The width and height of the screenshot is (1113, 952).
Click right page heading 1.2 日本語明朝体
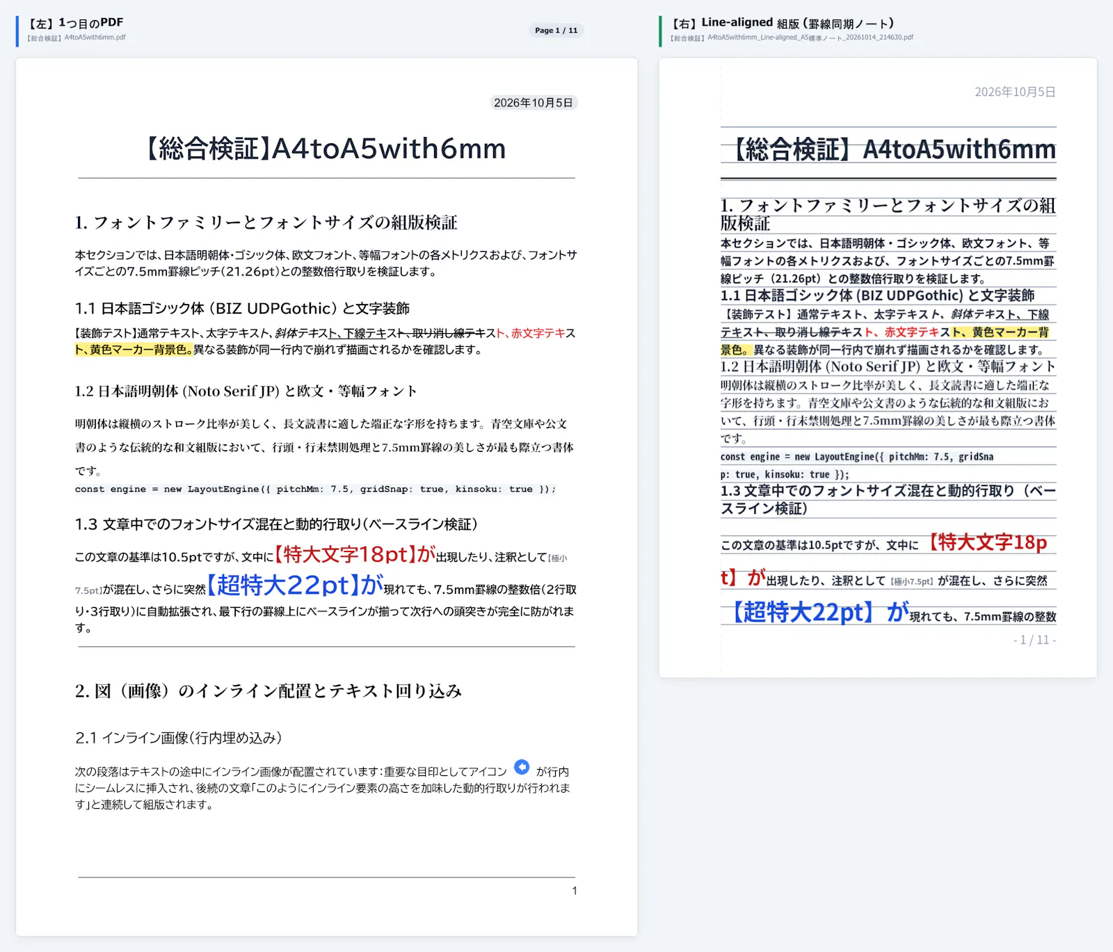pyautogui.click(x=888, y=366)
